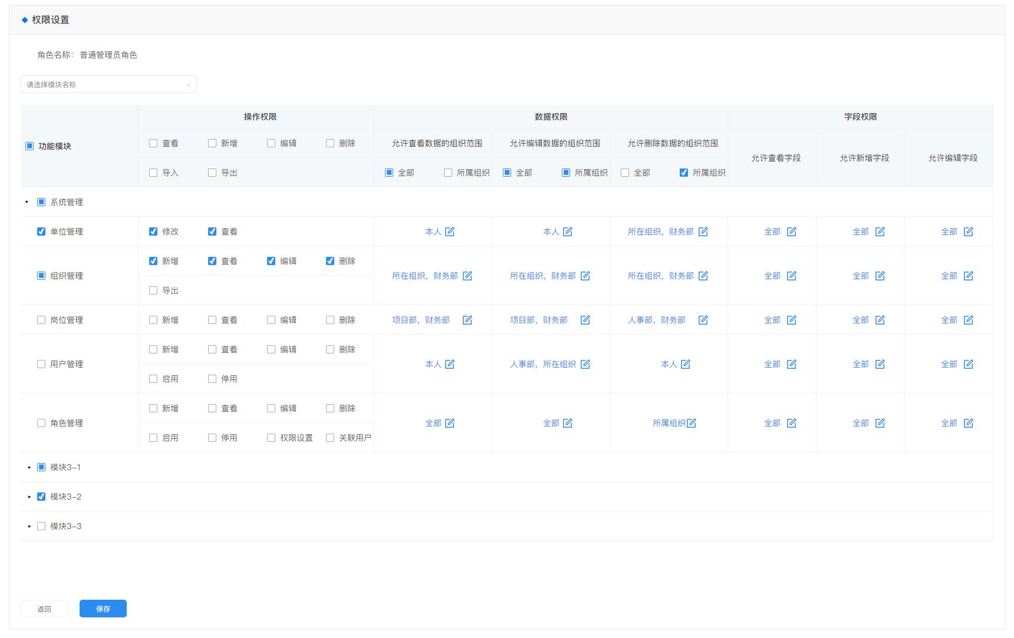Click the 返回 button

tap(44, 609)
